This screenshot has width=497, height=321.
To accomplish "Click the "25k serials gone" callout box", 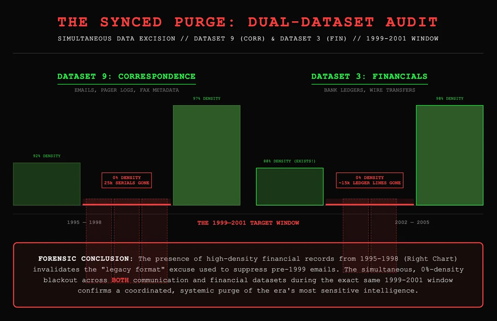I will point(127,180).
